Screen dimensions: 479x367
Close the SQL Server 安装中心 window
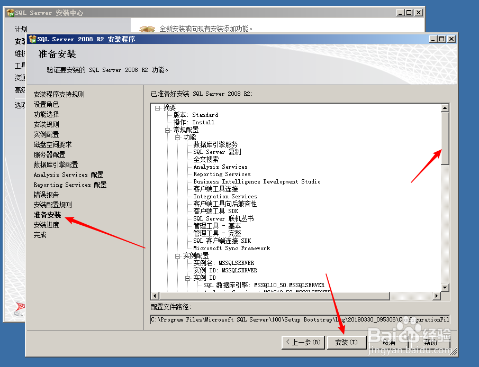pos(419,13)
